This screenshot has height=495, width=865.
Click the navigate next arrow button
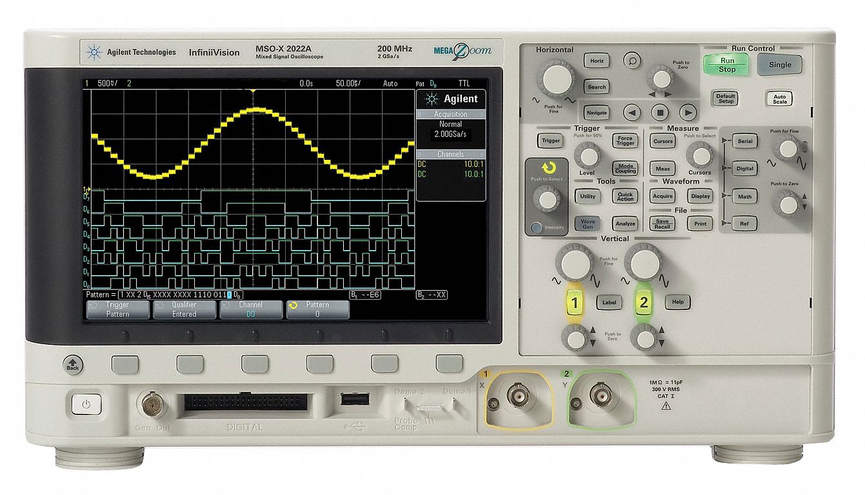(688, 112)
